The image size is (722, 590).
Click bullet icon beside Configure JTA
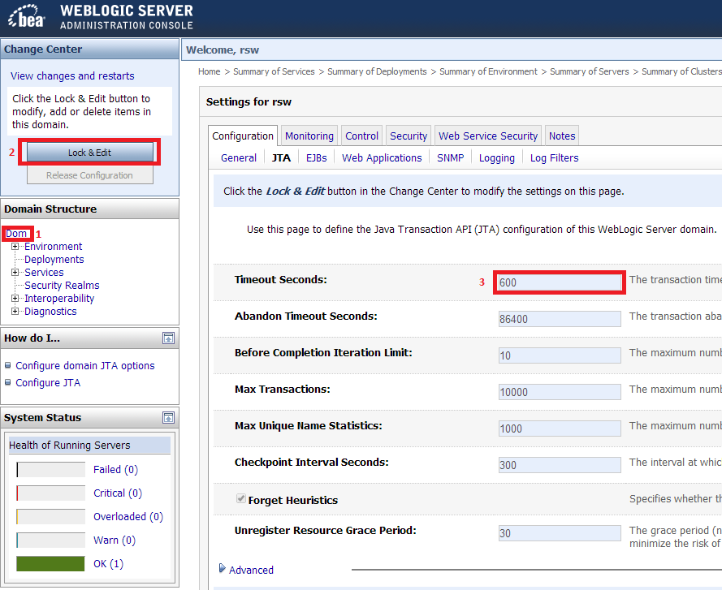(x=8, y=382)
